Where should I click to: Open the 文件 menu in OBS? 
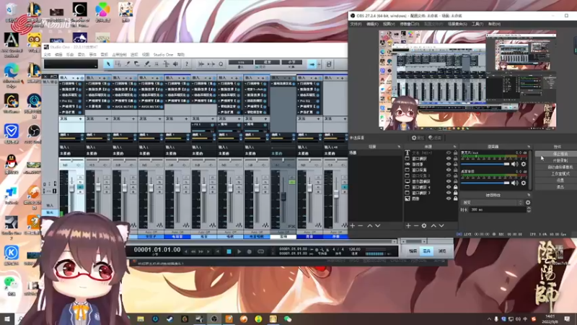[x=356, y=24]
